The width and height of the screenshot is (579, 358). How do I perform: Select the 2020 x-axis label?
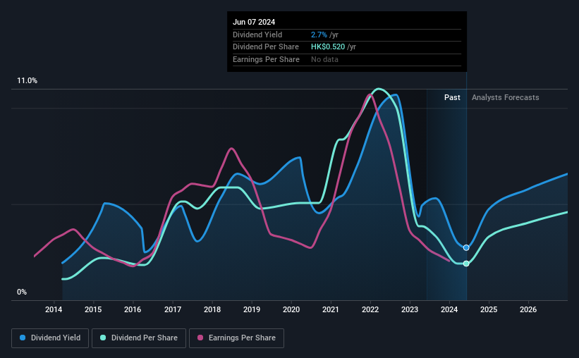[x=291, y=309]
